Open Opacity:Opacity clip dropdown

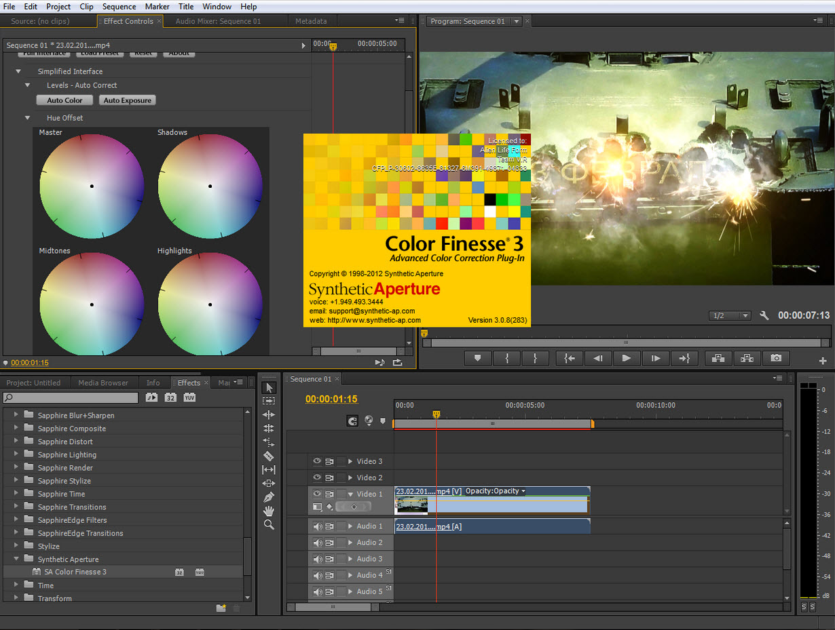coord(496,491)
